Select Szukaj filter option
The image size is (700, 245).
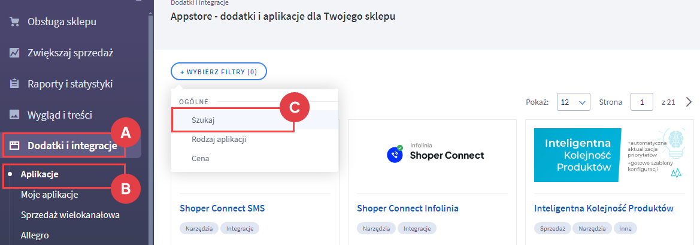[x=204, y=120]
